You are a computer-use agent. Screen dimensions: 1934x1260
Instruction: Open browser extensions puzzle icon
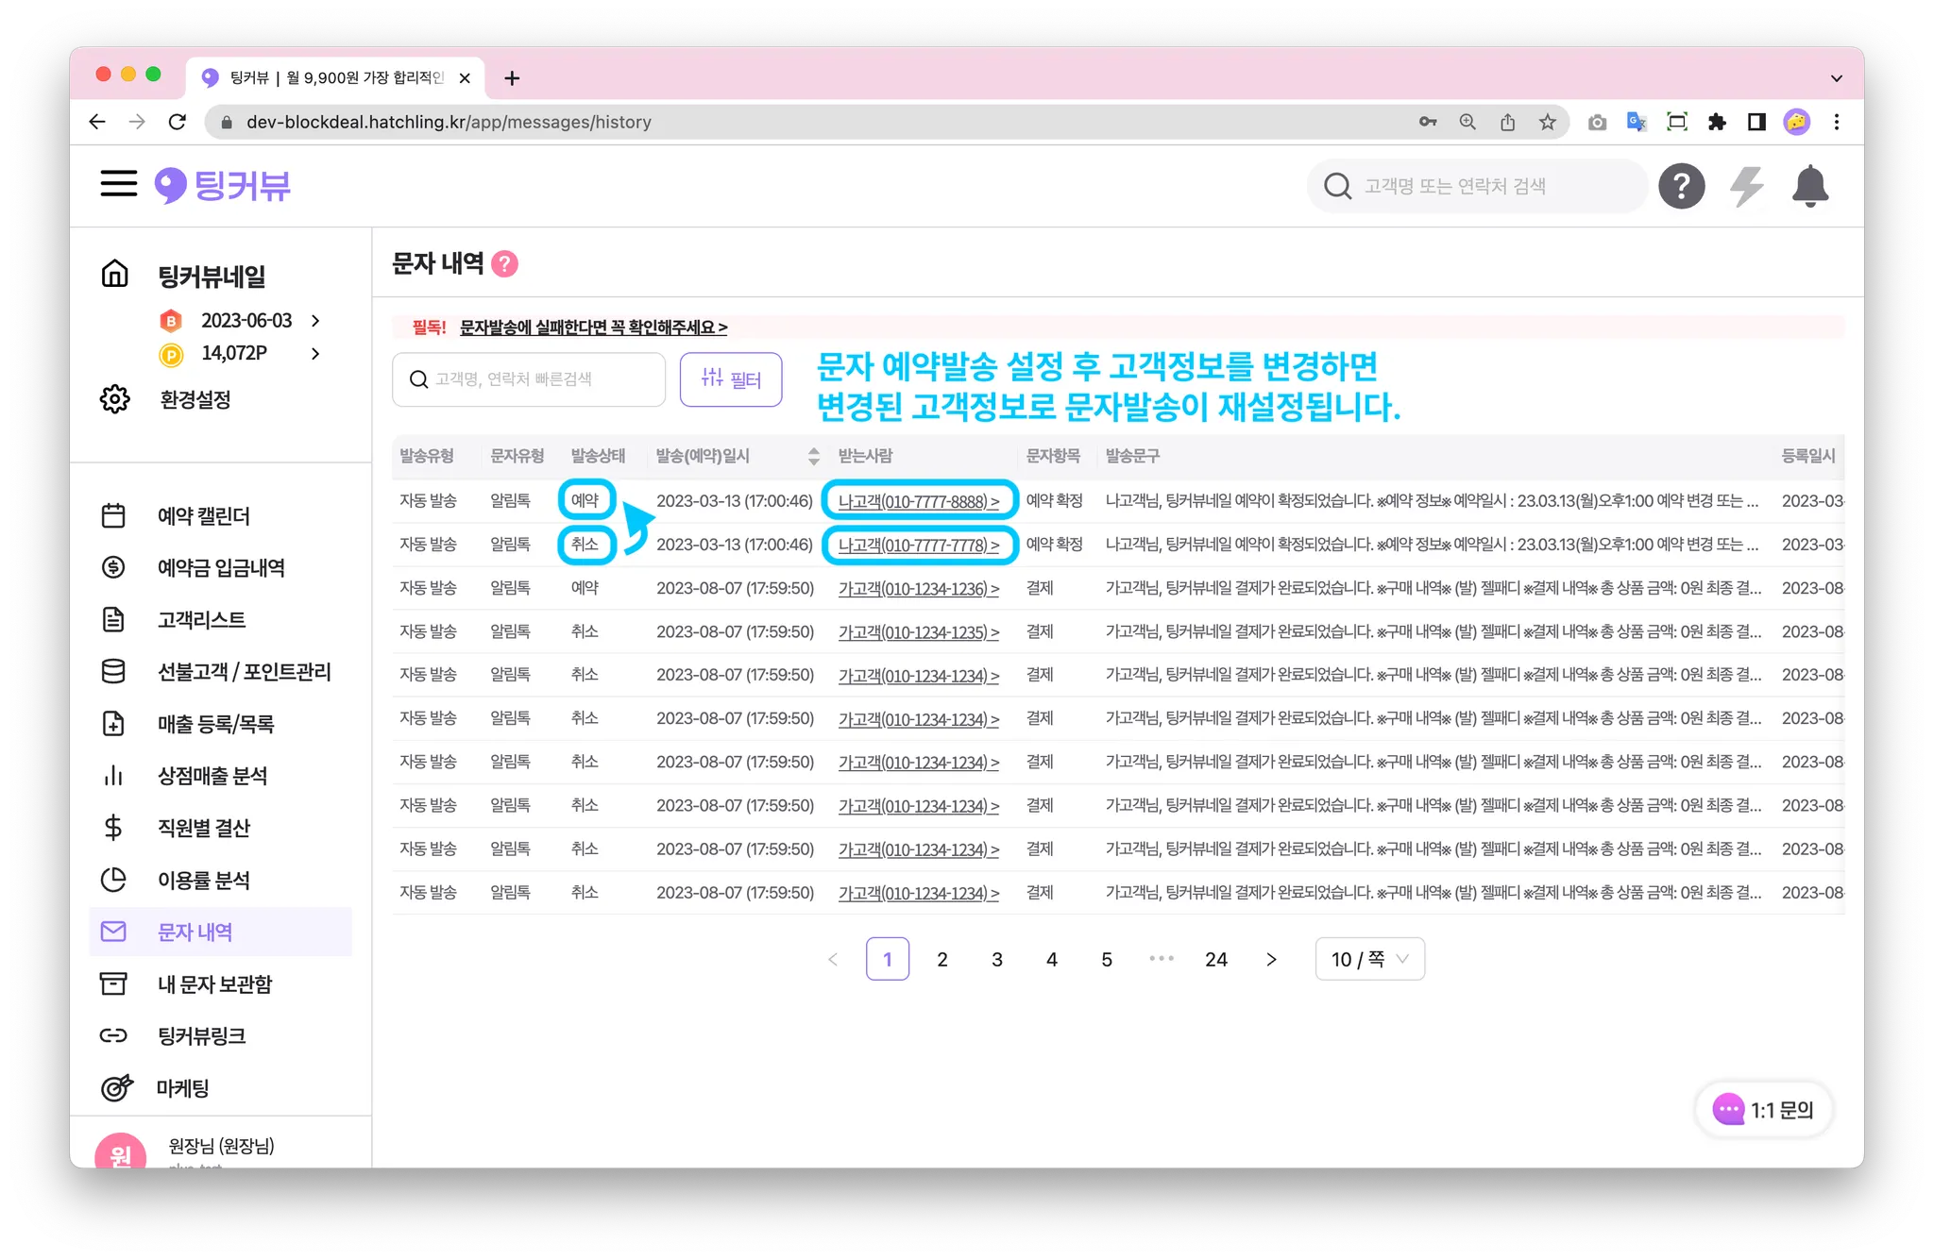(x=1717, y=122)
